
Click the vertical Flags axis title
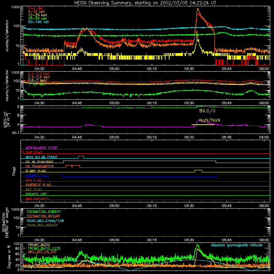pyautogui.click(x=14, y=171)
